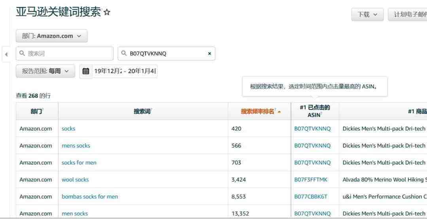Viewport: 427px width, 219px height.
Task: Click Amazon.com department cell in wool socks row
Action: pyautogui.click(x=36, y=180)
